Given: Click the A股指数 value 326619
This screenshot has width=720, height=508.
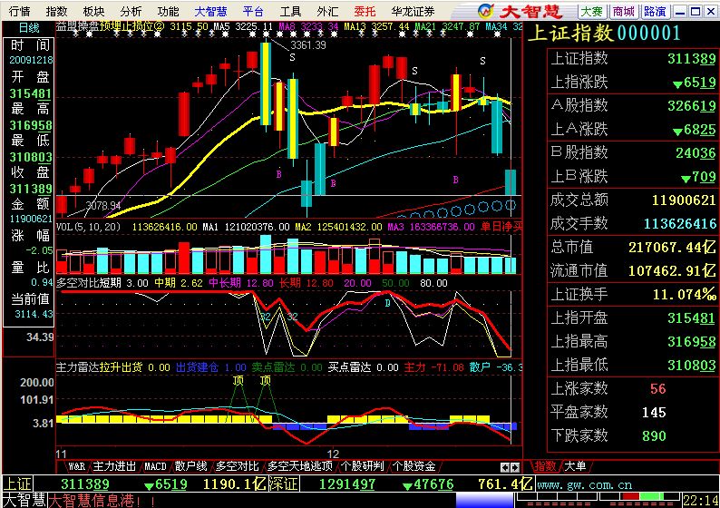Looking at the screenshot, I should 692,105.
